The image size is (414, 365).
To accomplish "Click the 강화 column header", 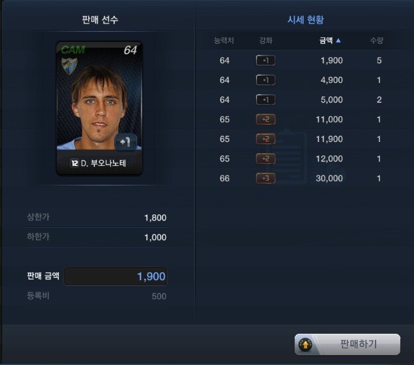I will click(x=265, y=40).
